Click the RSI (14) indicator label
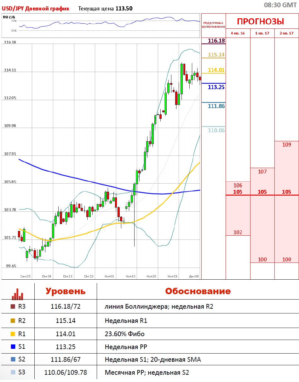Screen dimensions: 299x382 click(9, 17)
